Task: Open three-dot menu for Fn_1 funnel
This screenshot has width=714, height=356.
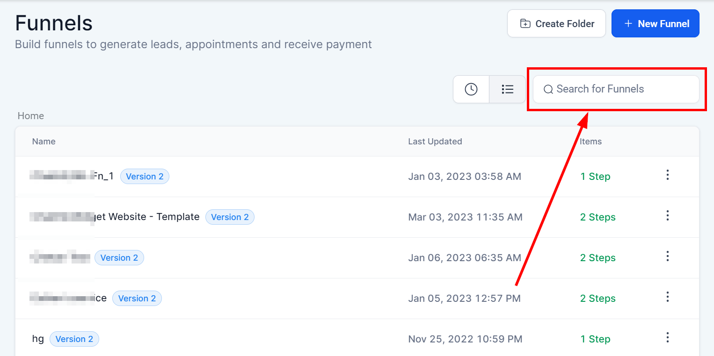Action: coord(668,175)
